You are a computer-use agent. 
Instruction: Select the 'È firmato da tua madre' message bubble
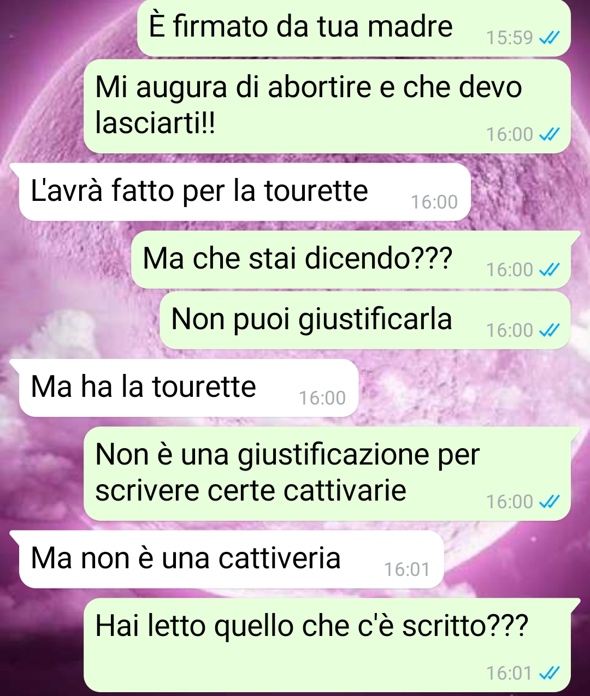(x=354, y=28)
